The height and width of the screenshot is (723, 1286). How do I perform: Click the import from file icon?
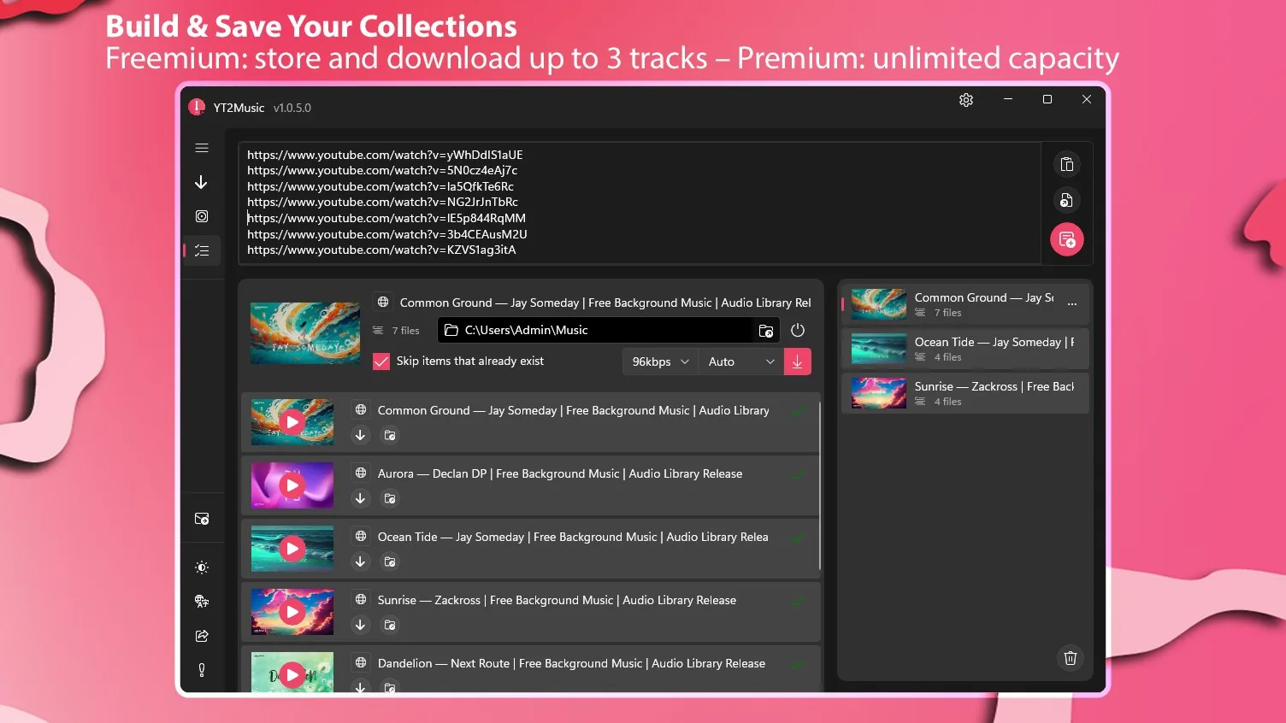1066,200
